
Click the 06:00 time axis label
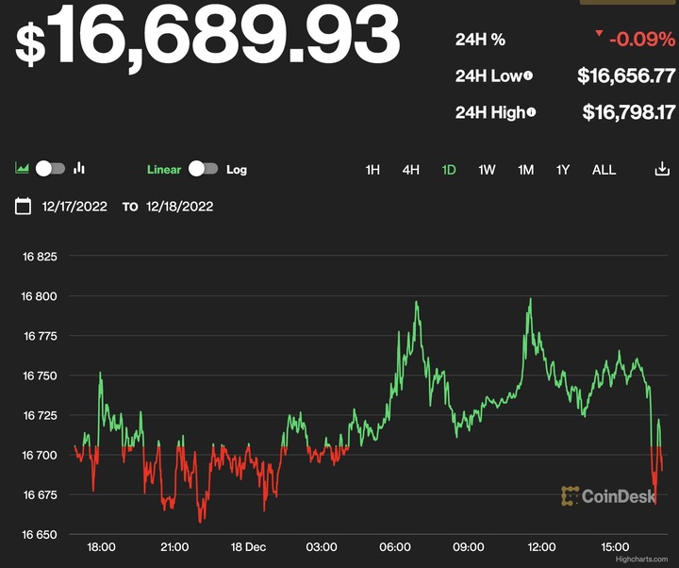point(395,547)
